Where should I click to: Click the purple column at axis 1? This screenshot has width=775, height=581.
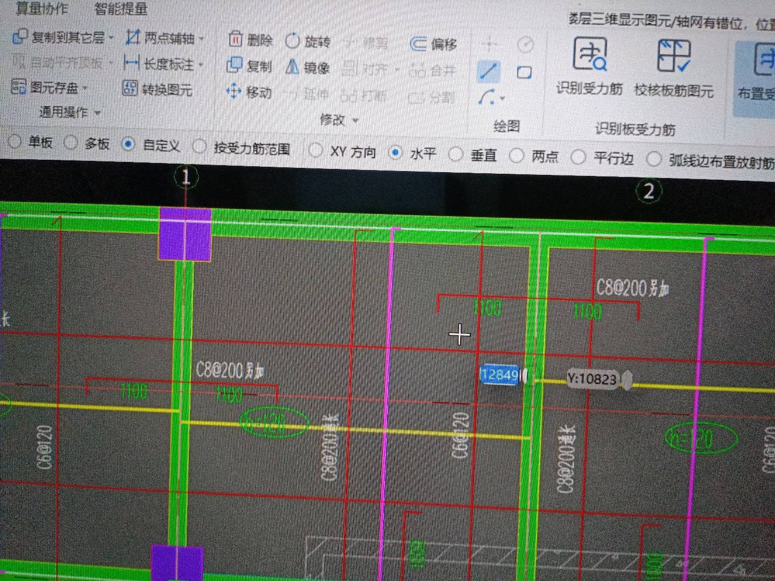tap(185, 234)
